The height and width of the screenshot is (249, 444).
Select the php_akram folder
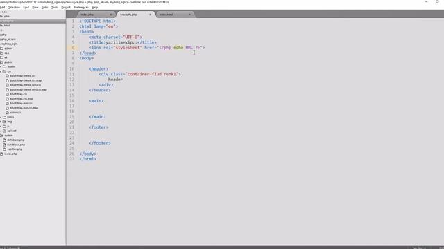click(x=8, y=39)
